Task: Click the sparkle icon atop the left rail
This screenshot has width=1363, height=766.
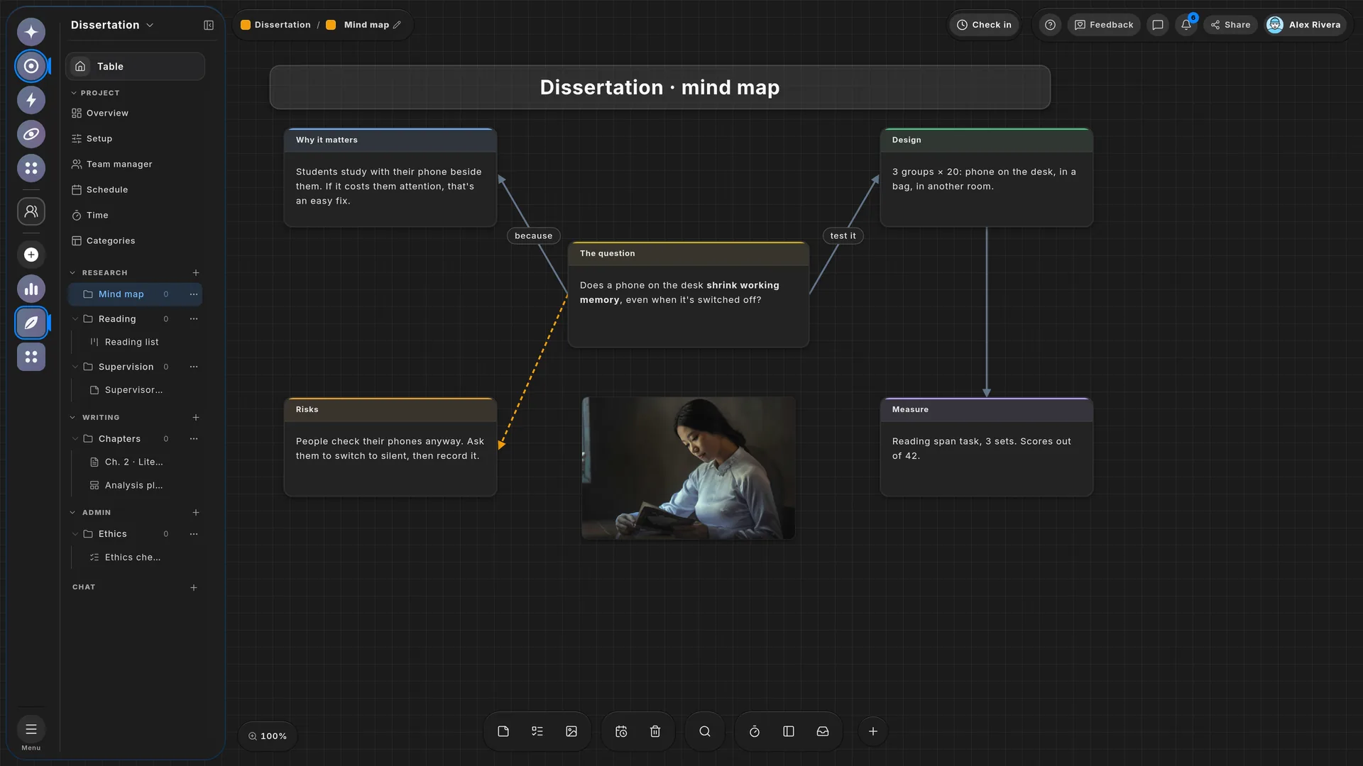Action: pyautogui.click(x=31, y=31)
